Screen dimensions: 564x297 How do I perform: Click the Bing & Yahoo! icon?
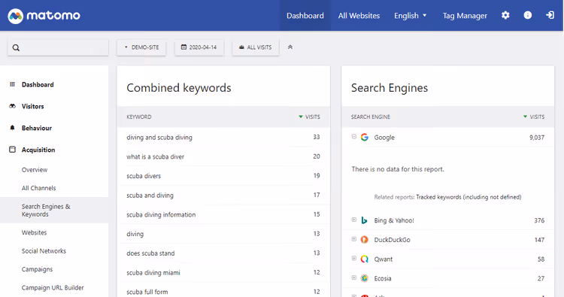click(365, 220)
